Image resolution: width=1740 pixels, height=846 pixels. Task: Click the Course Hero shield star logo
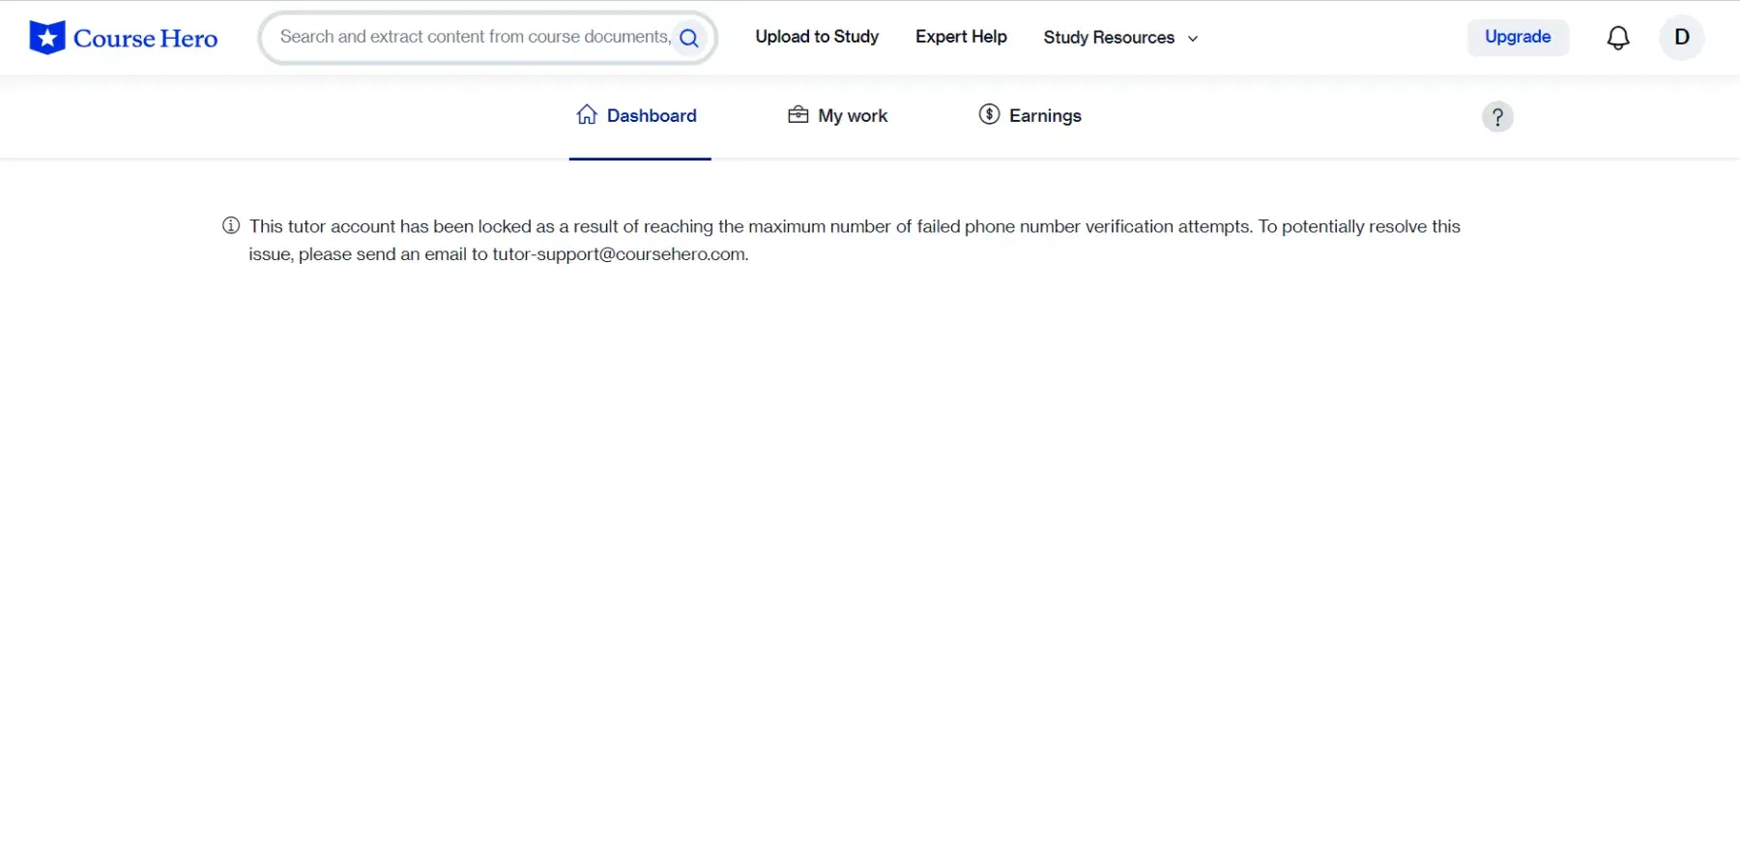[46, 38]
